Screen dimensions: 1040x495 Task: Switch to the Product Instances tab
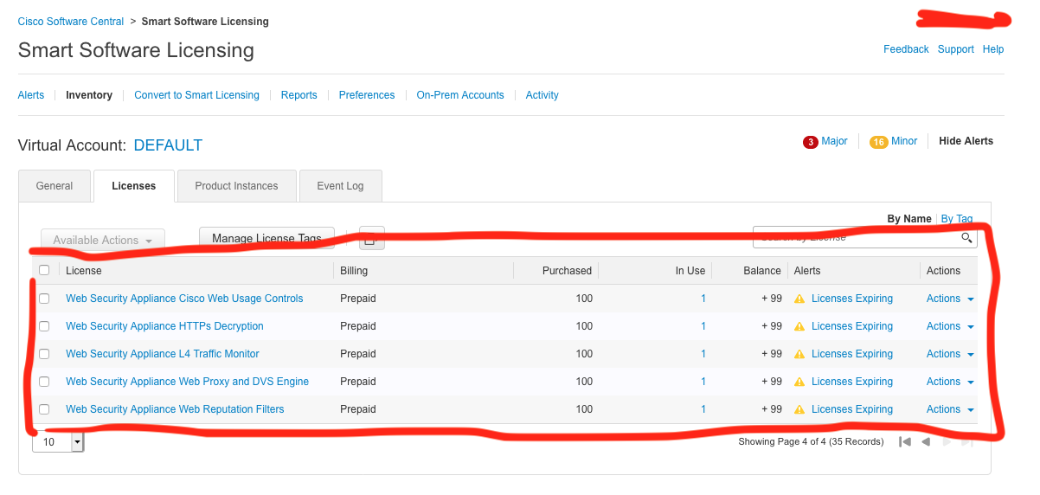pyautogui.click(x=236, y=186)
